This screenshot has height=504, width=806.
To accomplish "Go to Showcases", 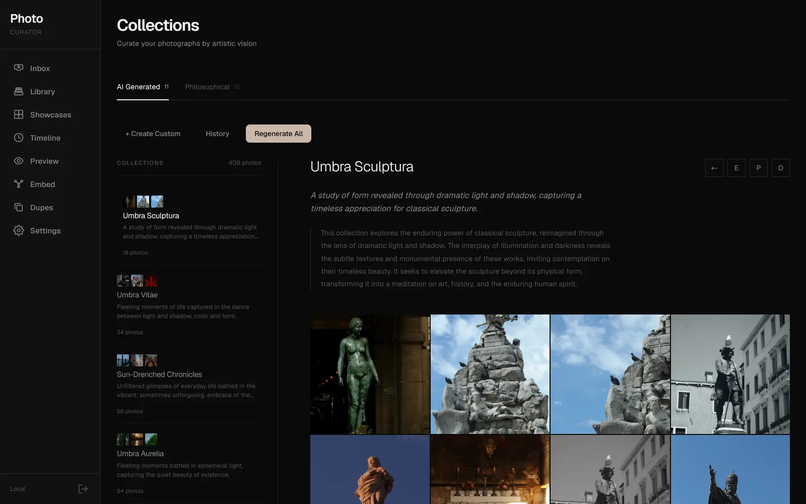I will point(50,114).
